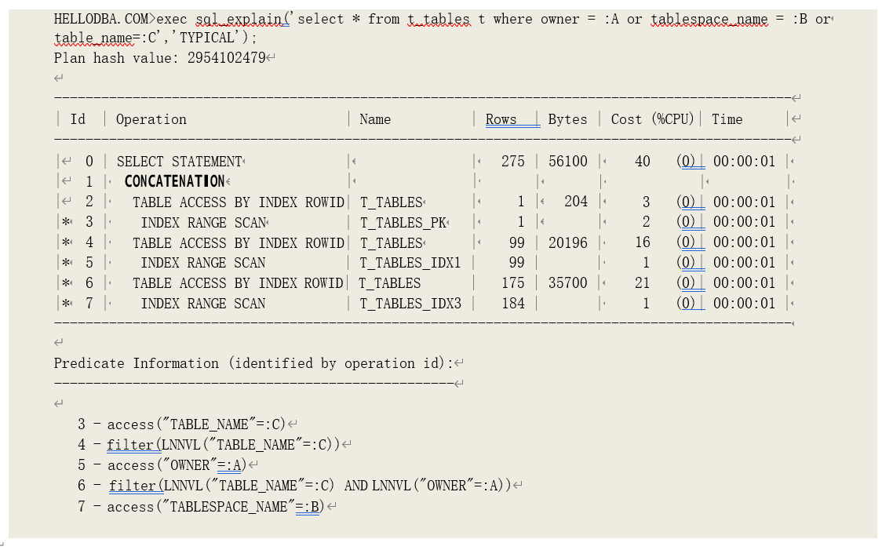Select the Bytes column header
Viewport: 882px width, 550px height.
point(567,119)
